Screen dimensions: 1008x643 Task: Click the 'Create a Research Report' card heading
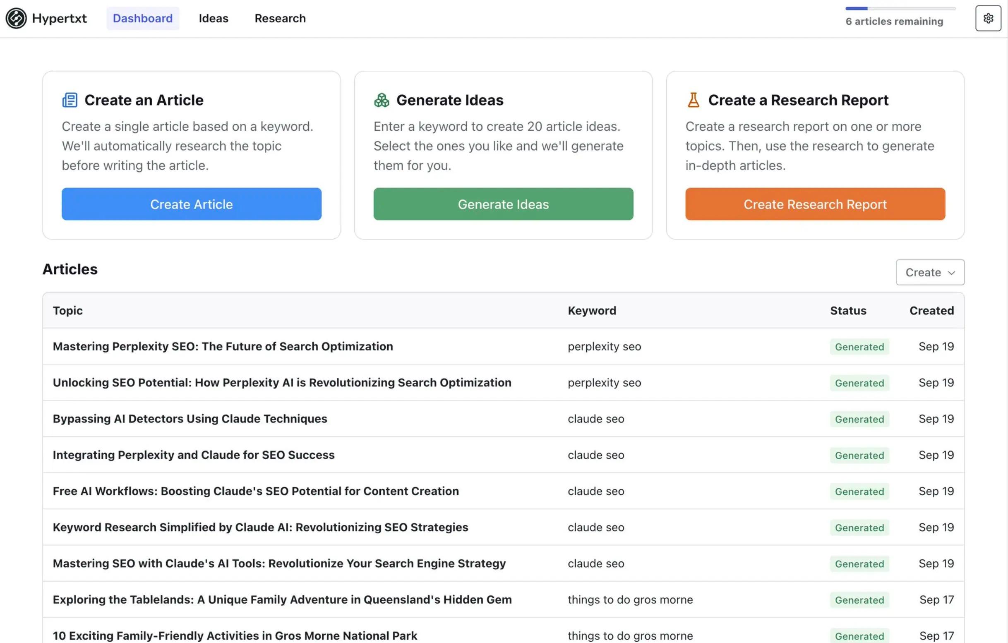click(x=798, y=100)
